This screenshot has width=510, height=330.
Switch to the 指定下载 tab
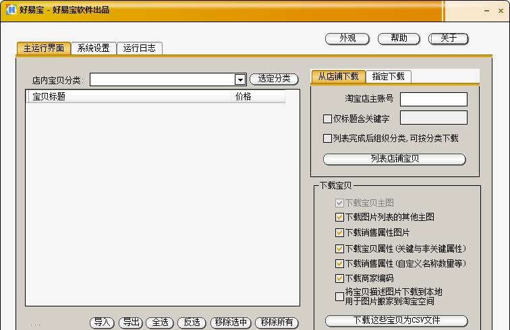(x=389, y=77)
